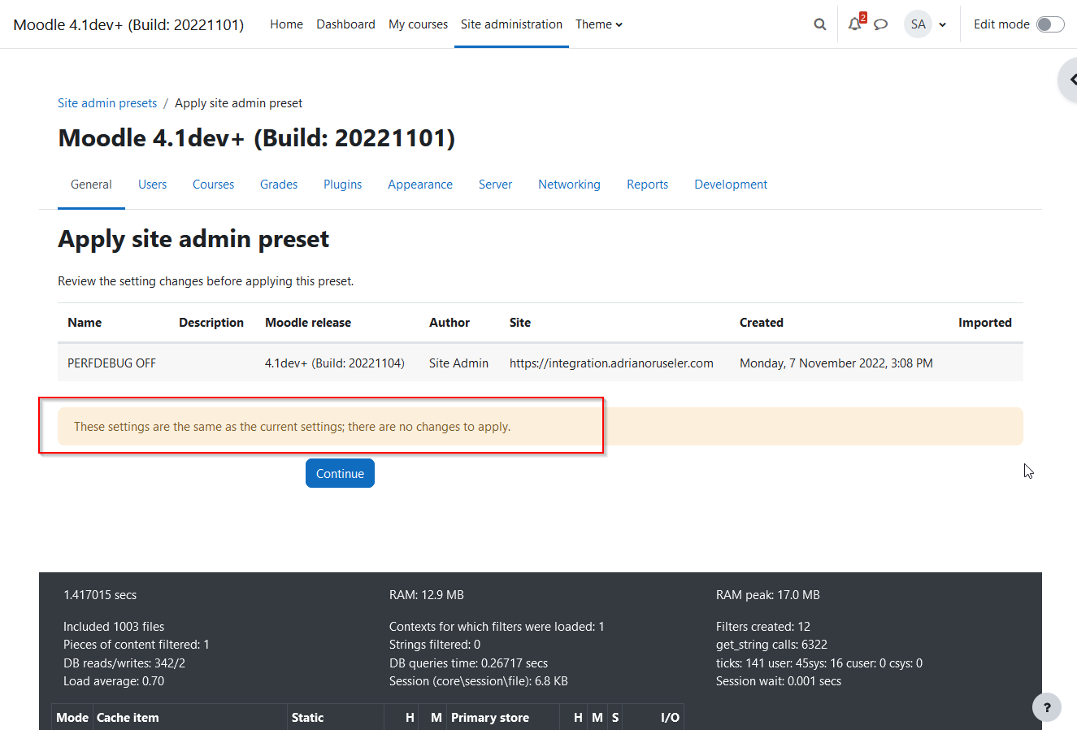
Task: Click get_string calls: 6322 entry
Action: pos(771,645)
